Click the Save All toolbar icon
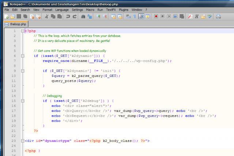This screenshot has height=156, width=234. click(25, 16)
